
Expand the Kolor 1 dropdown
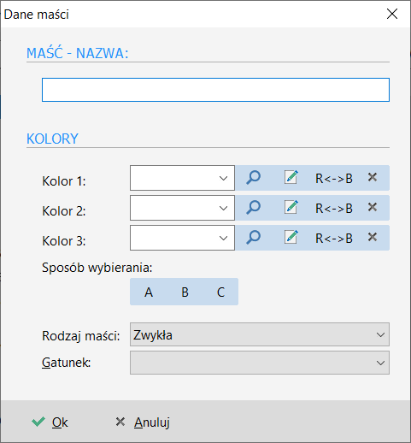[182, 178]
